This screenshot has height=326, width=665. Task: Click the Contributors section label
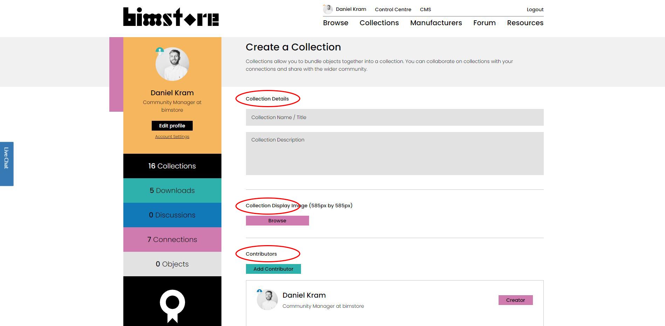(261, 254)
